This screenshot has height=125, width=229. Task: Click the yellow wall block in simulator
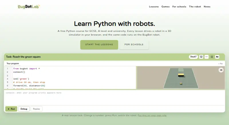tap(181, 75)
